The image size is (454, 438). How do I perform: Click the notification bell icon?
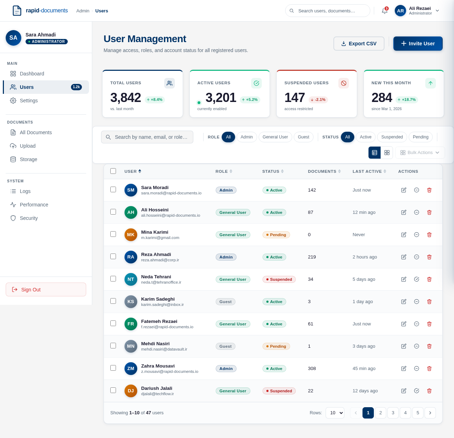pyautogui.click(x=384, y=11)
